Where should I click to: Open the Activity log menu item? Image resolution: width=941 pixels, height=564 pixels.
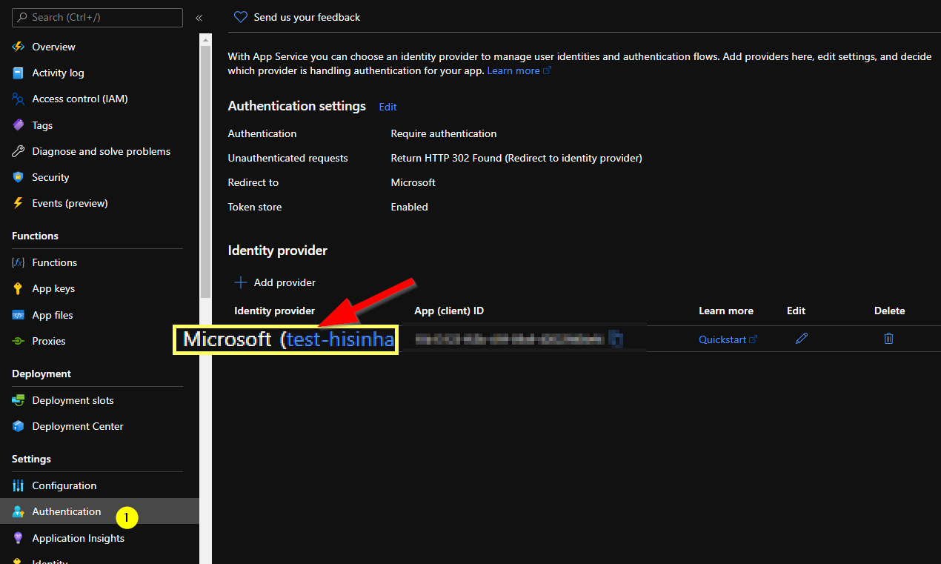point(99,73)
